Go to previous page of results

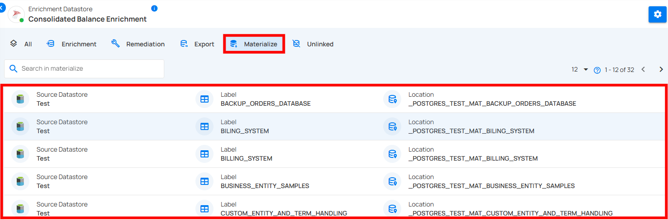click(643, 69)
